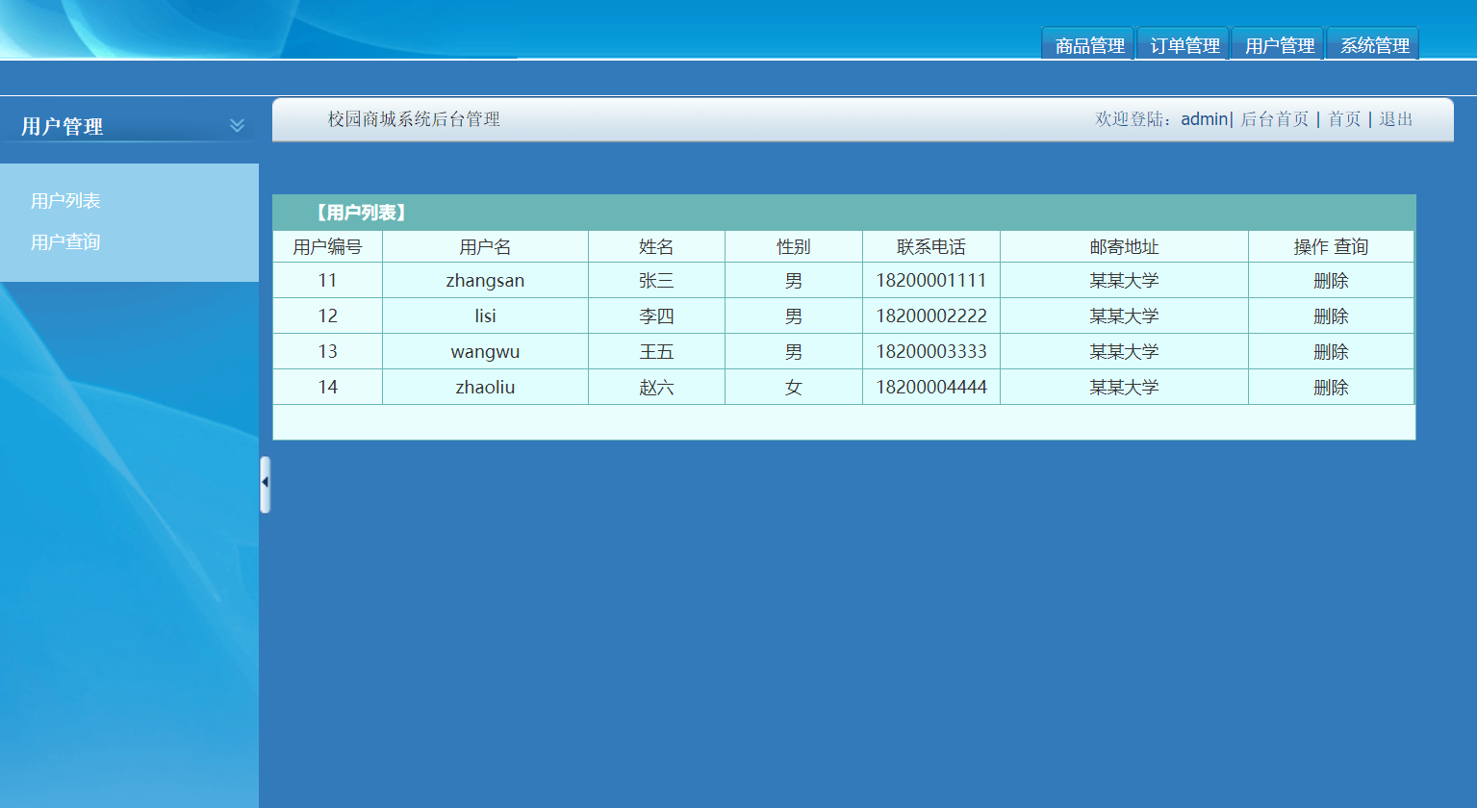Click the 【用户列表】 table title

click(362, 213)
